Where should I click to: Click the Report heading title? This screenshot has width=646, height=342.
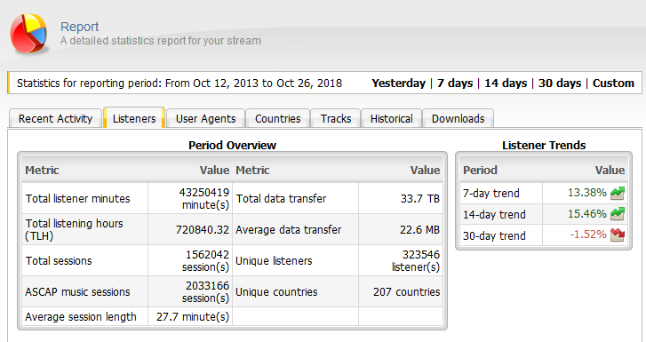[x=79, y=27]
